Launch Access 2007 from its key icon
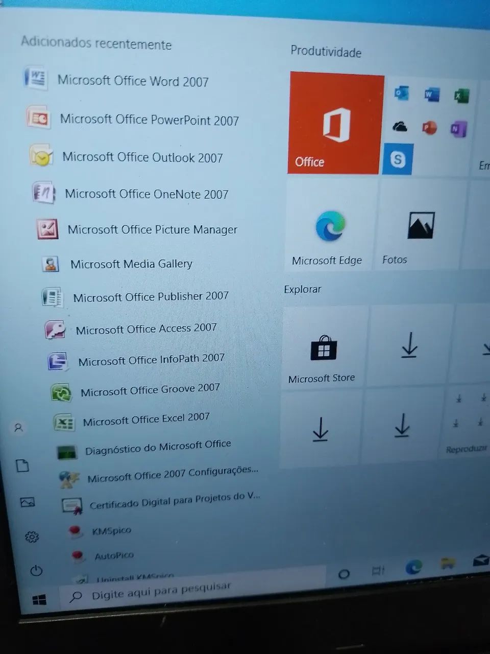Screen dimensions: 490x654 click(x=55, y=330)
